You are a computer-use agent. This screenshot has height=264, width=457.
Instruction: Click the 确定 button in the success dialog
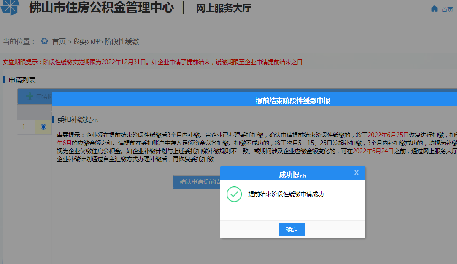pos(291,229)
